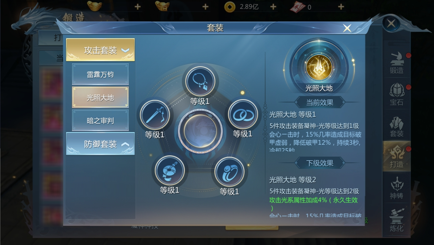This screenshot has height=245, width=434.
Task: Choose the 暗之审判 set
Action: pyautogui.click(x=100, y=120)
